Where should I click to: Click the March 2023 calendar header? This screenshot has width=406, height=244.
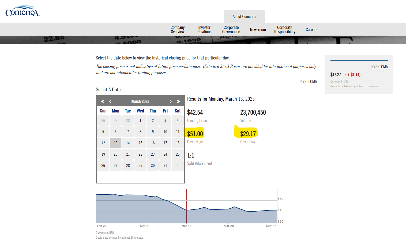click(x=140, y=102)
